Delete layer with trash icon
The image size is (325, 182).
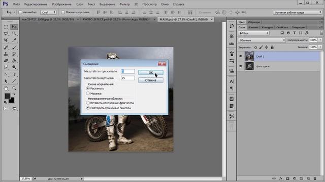click(x=315, y=178)
